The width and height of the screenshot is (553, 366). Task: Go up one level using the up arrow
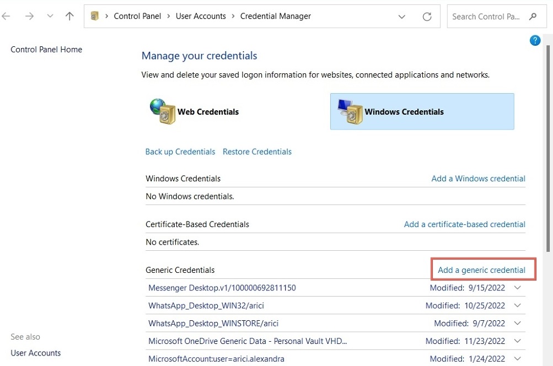69,16
